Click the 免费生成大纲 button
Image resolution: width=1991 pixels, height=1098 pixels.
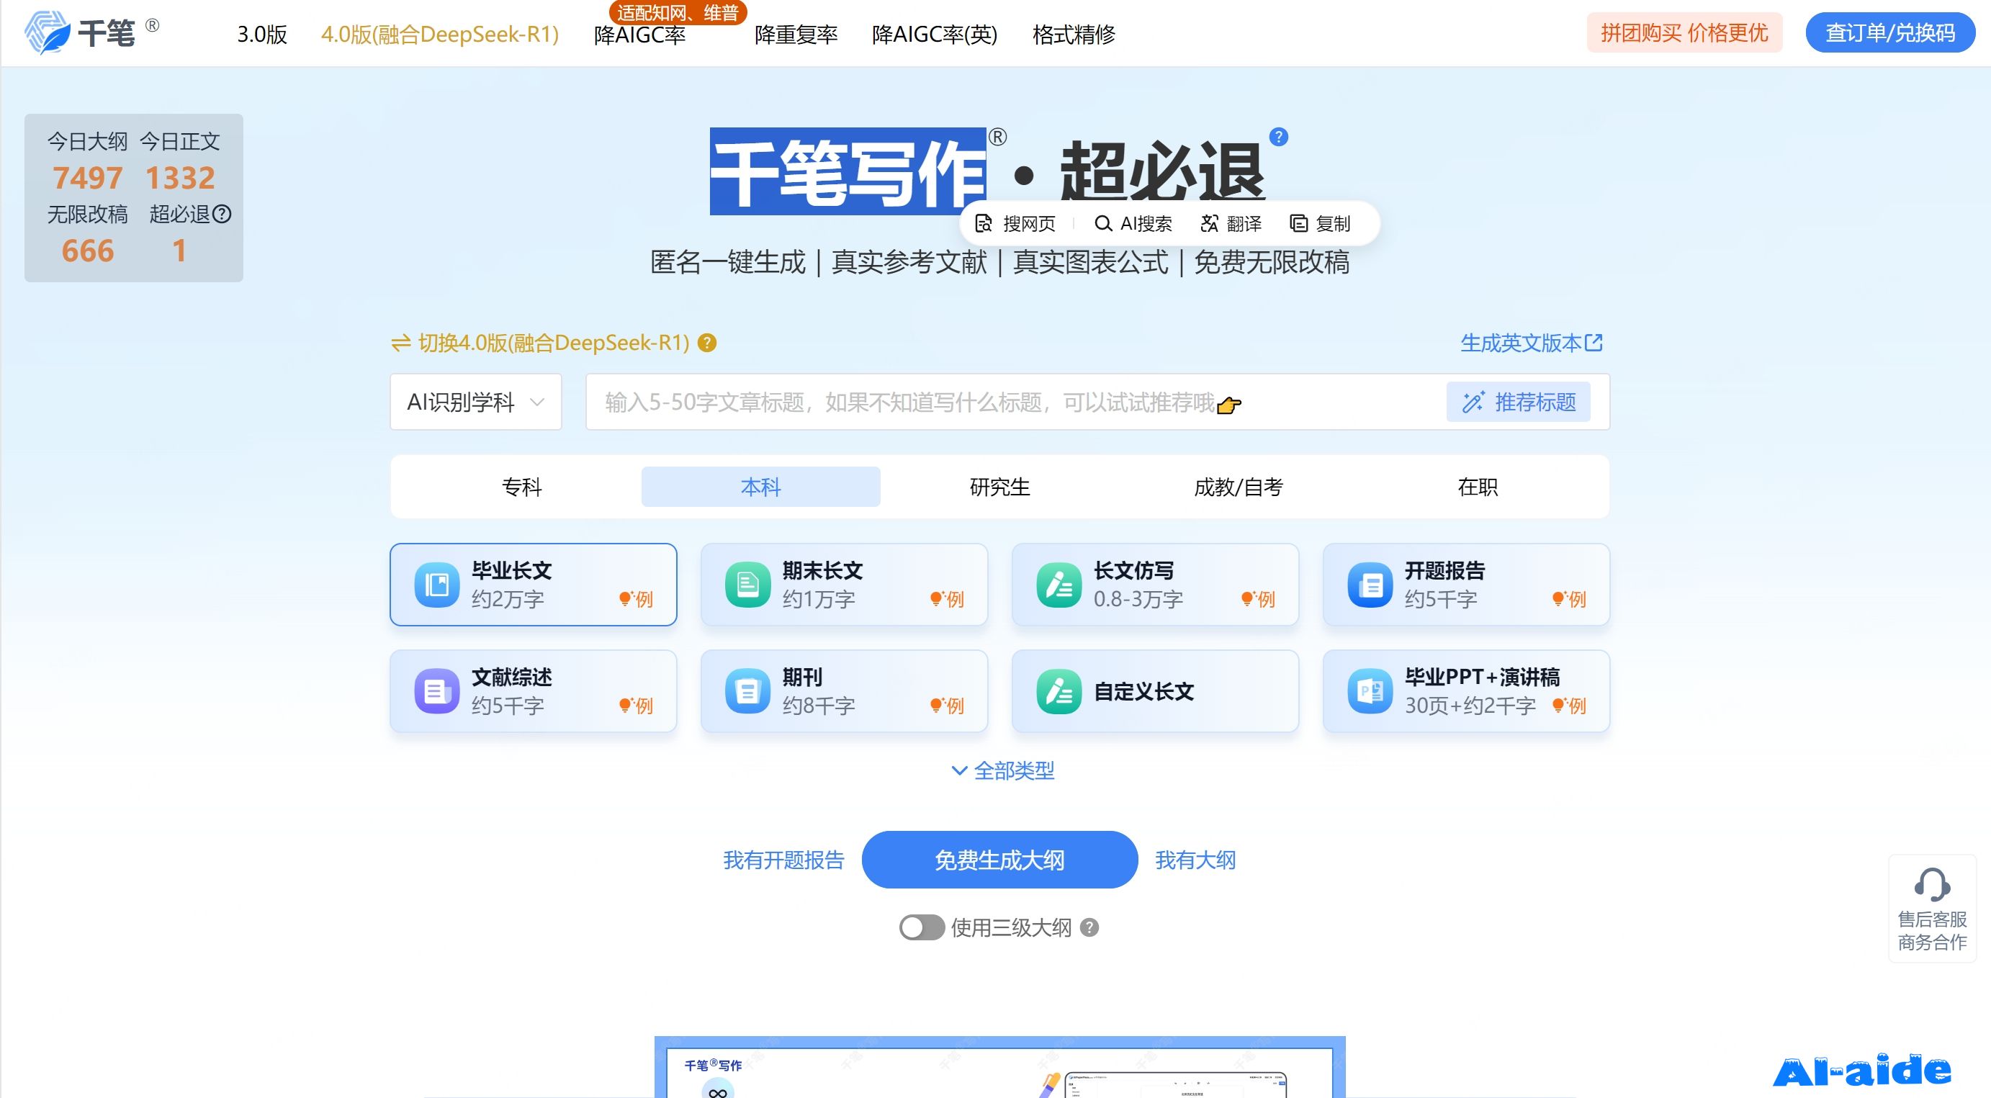999,859
